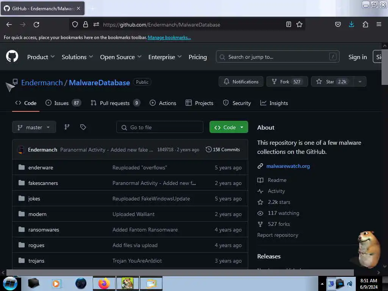Go back using browser back arrow

[x=9, y=25]
